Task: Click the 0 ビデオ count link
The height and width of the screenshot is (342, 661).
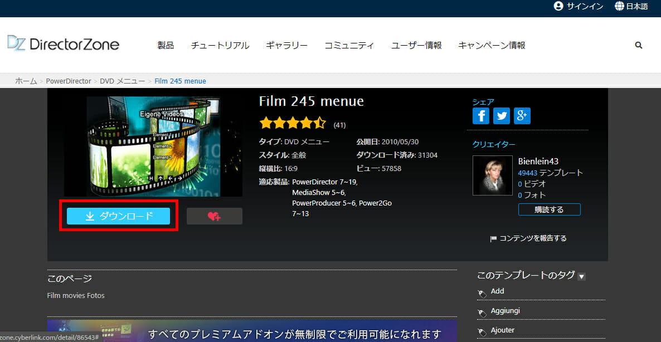Action: coord(532,184)
